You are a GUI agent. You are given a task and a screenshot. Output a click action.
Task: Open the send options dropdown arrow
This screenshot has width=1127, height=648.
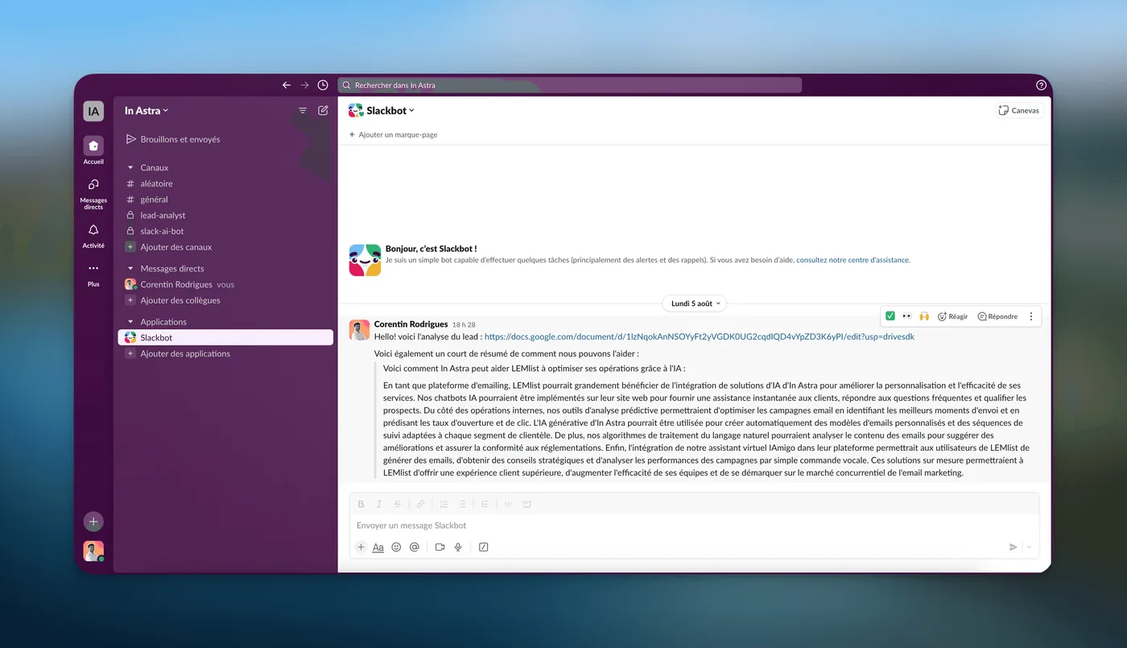[1029, 547]
